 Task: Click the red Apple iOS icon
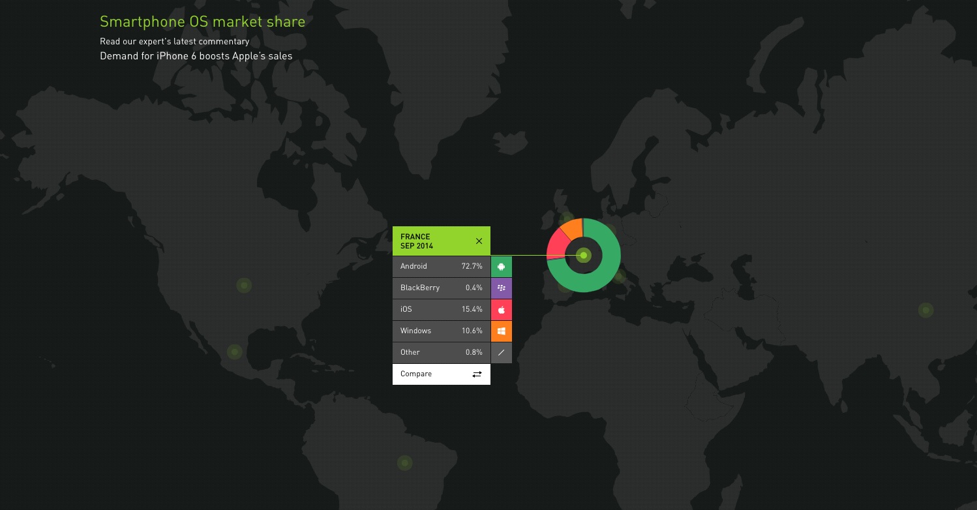(x=502, y=310)
